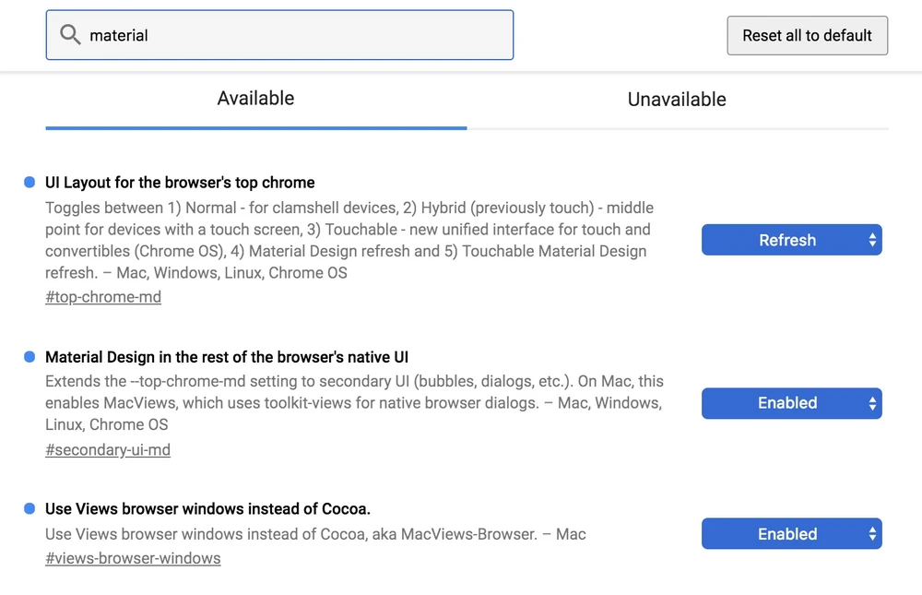Open the Unavailable tab

tap(677, 100)
